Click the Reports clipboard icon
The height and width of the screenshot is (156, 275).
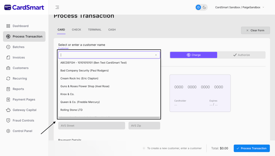[8, 89]
